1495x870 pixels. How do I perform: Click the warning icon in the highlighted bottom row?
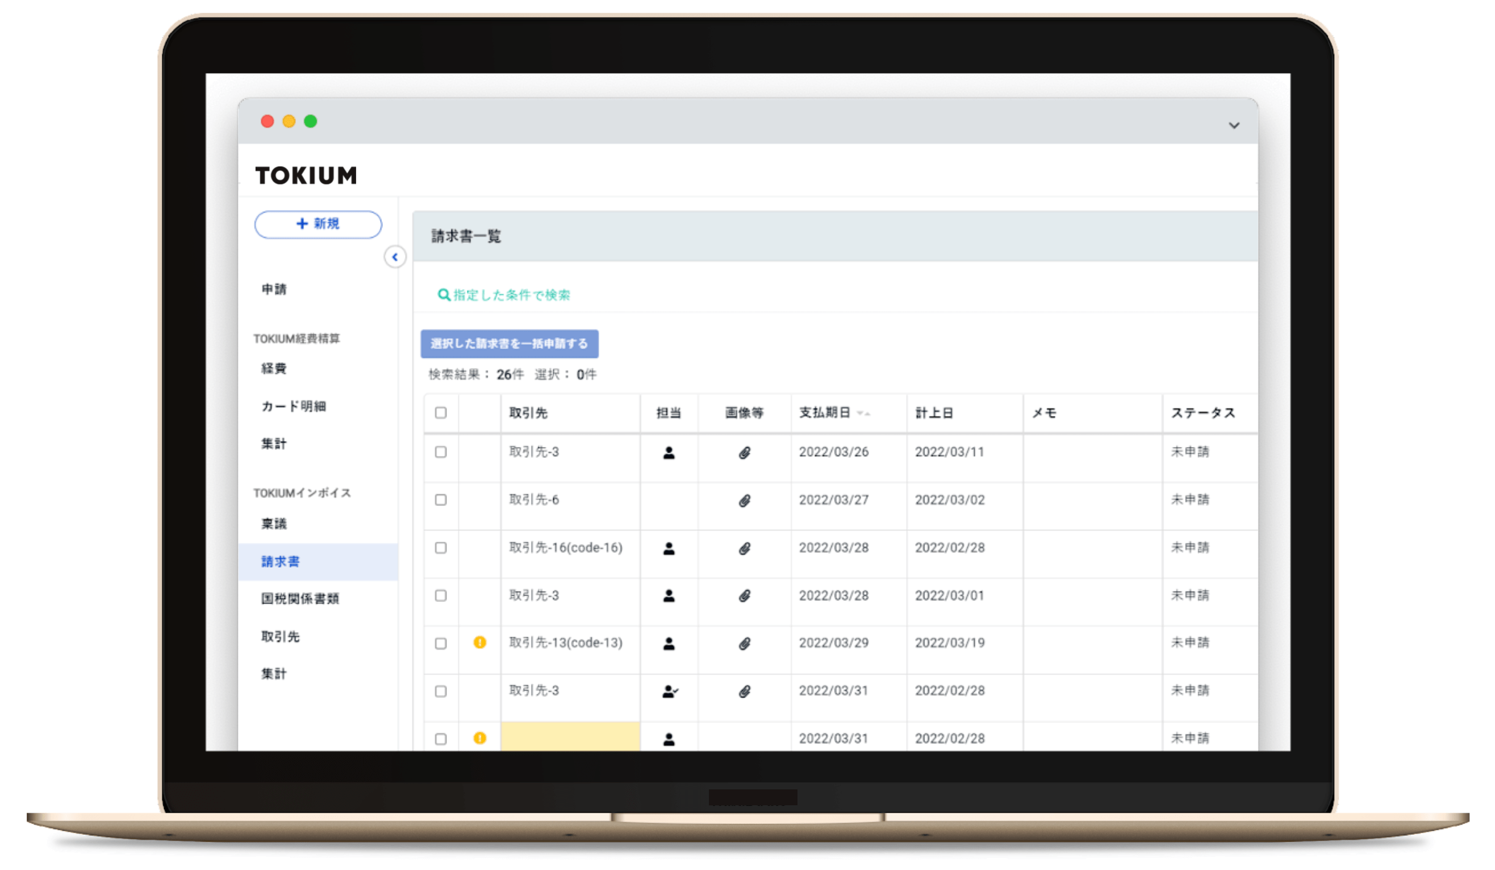(479, 738)
